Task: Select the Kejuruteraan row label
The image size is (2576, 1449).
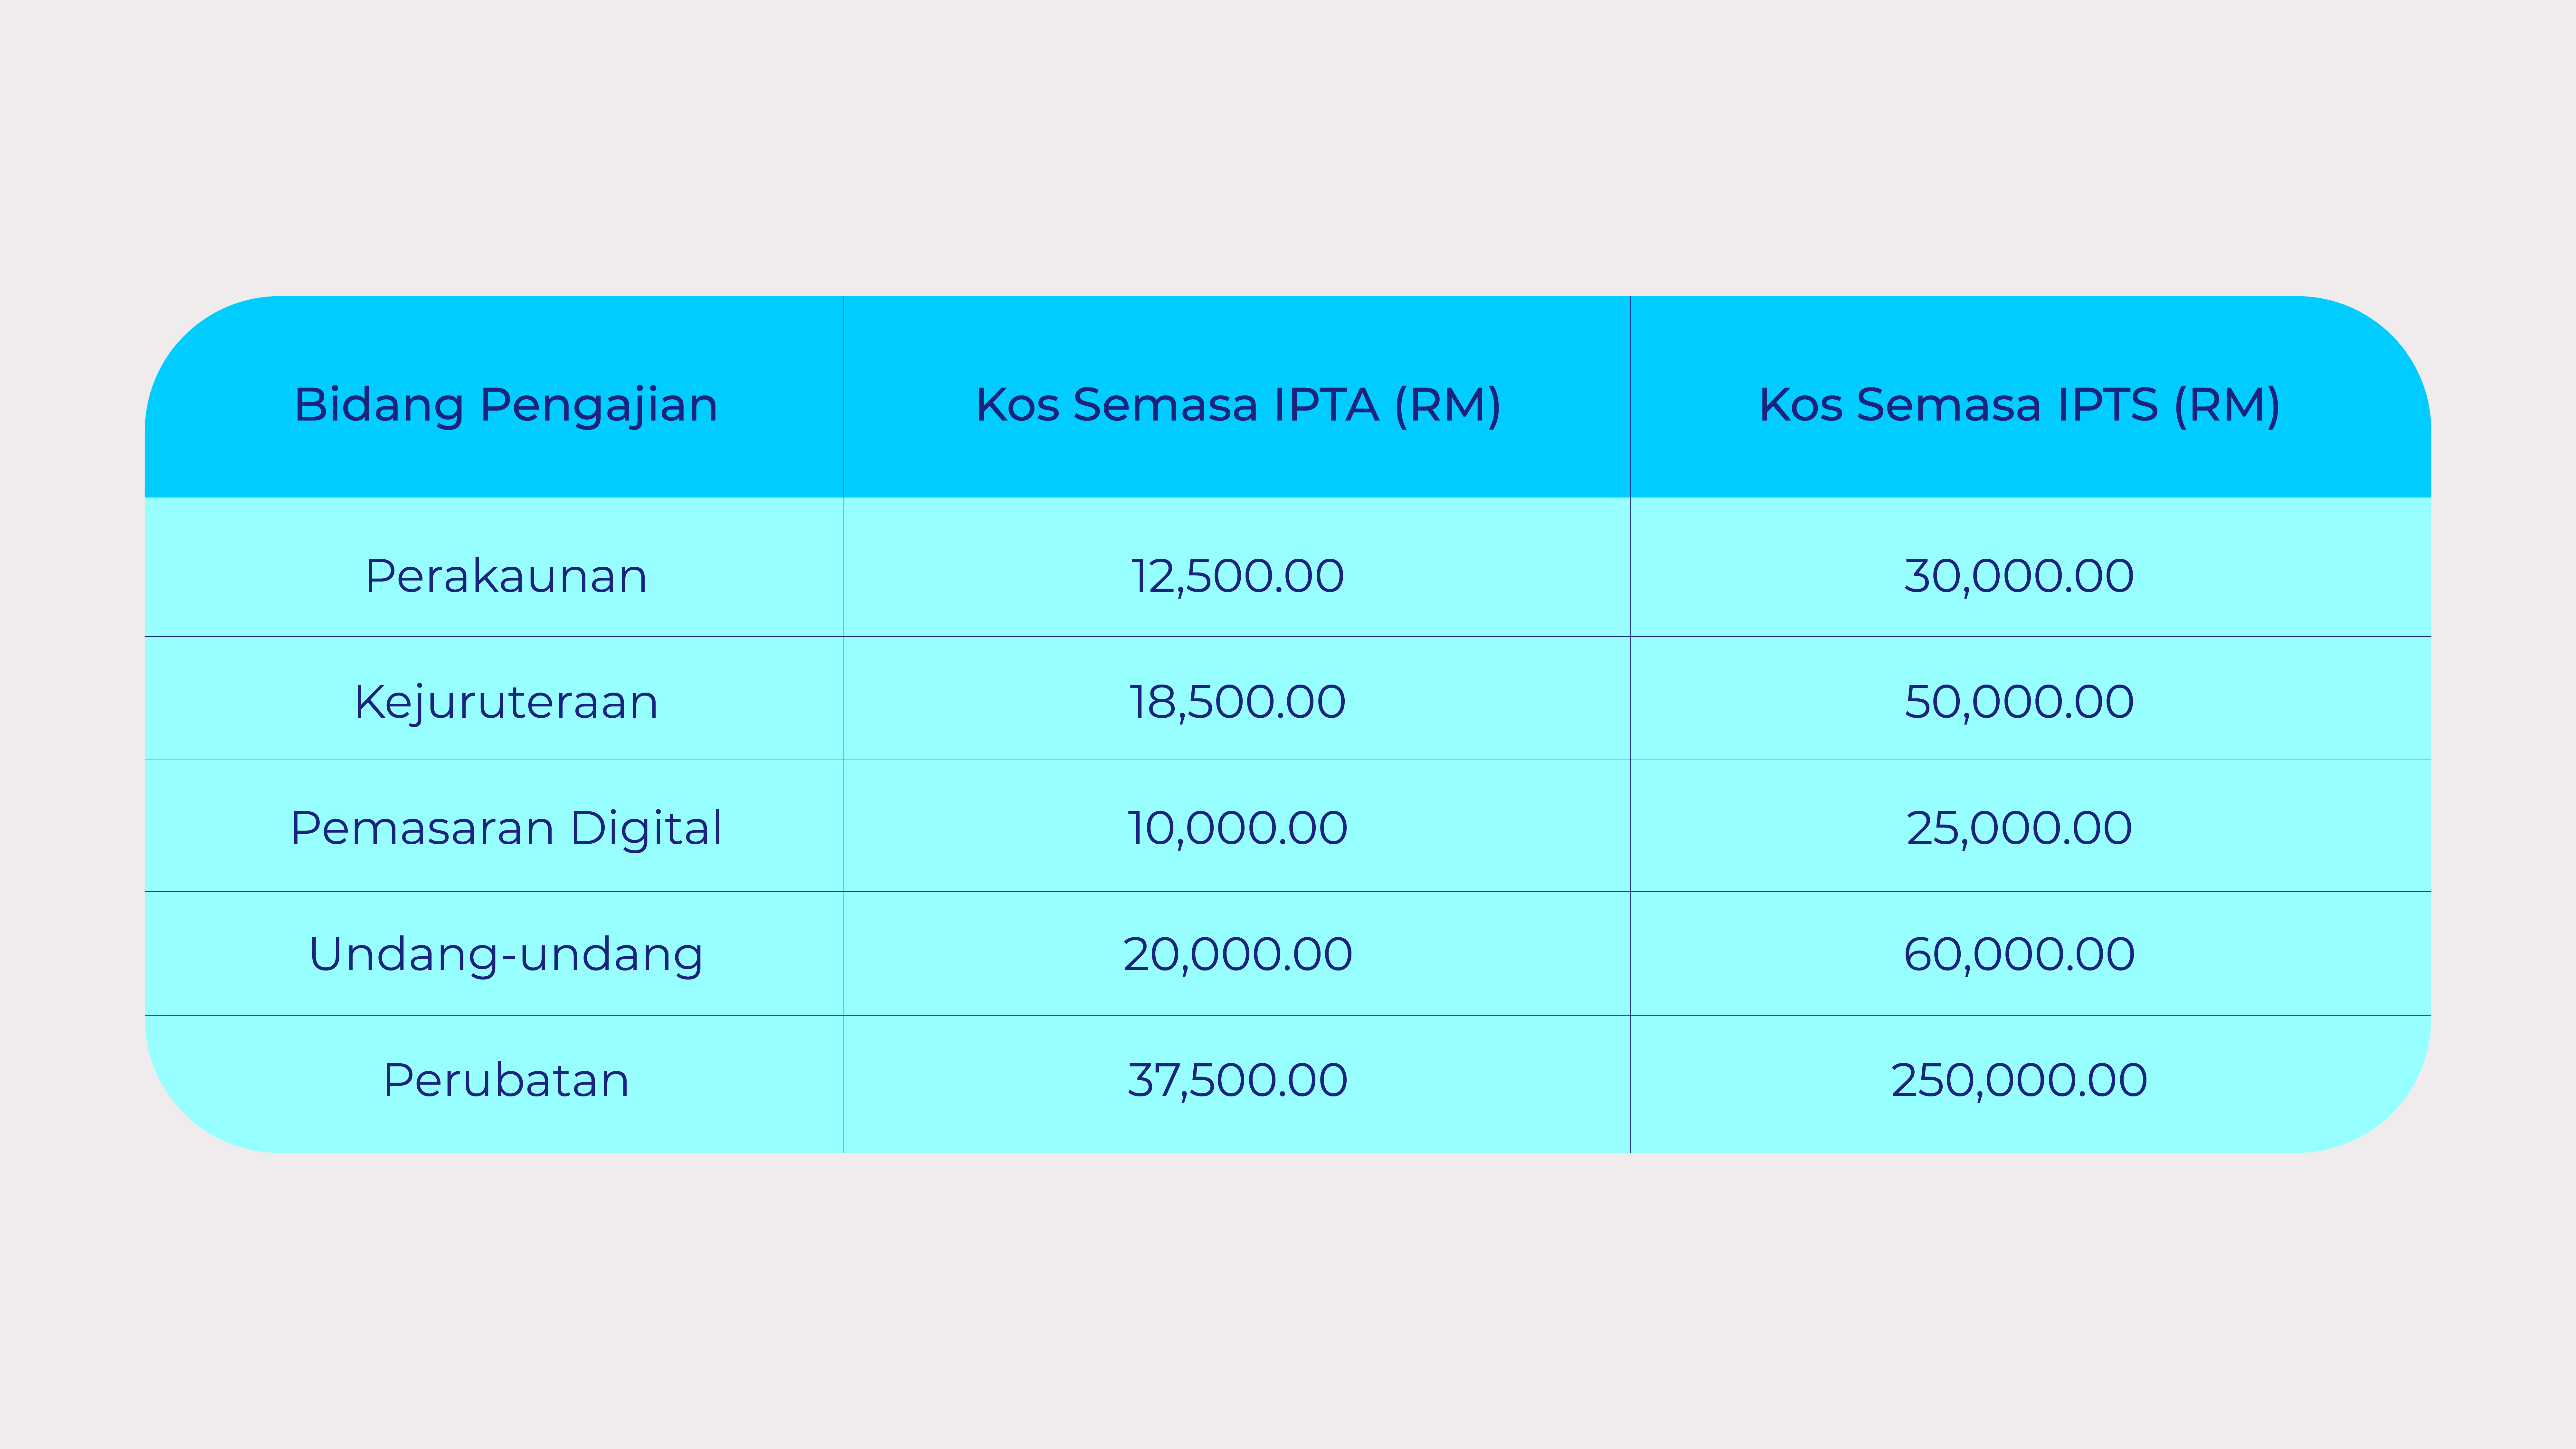Action: 506,702
